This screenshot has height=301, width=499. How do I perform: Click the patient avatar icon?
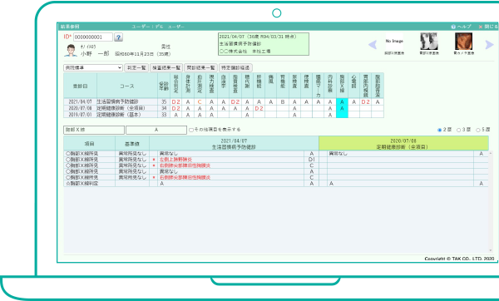point(71,51)
